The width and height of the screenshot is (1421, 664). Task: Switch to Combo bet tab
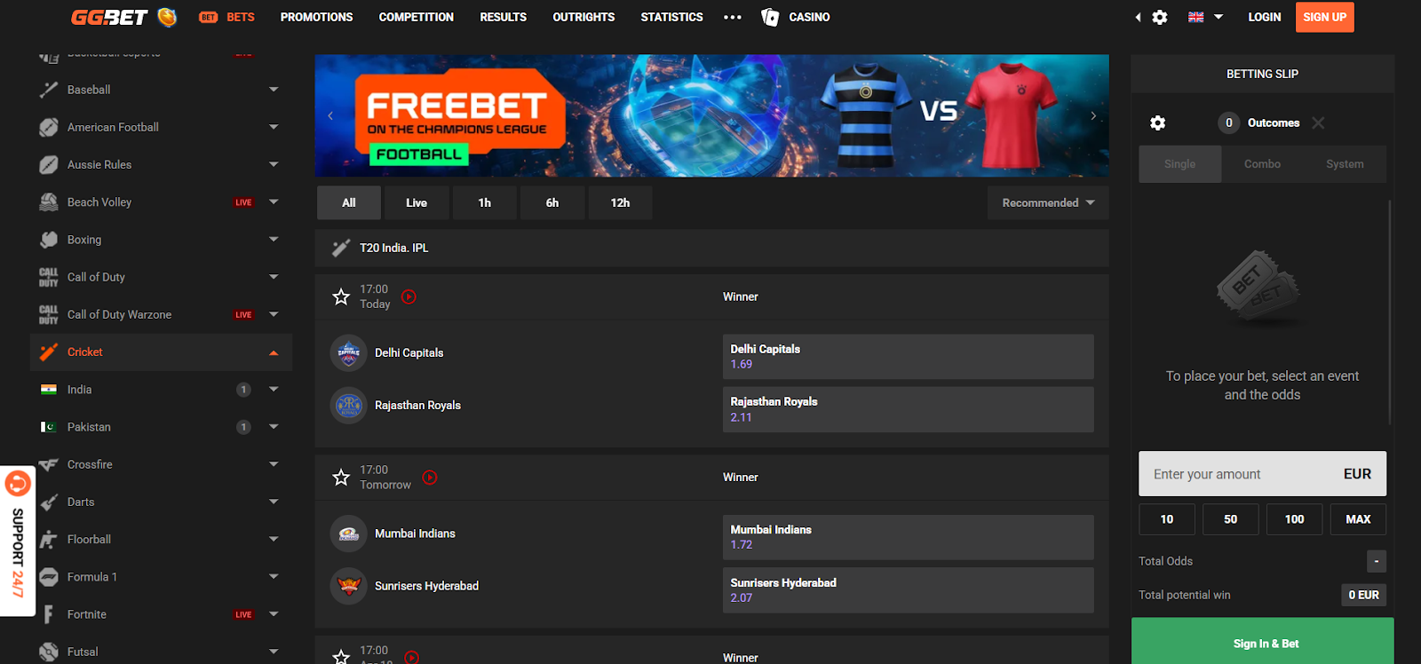1262,164
